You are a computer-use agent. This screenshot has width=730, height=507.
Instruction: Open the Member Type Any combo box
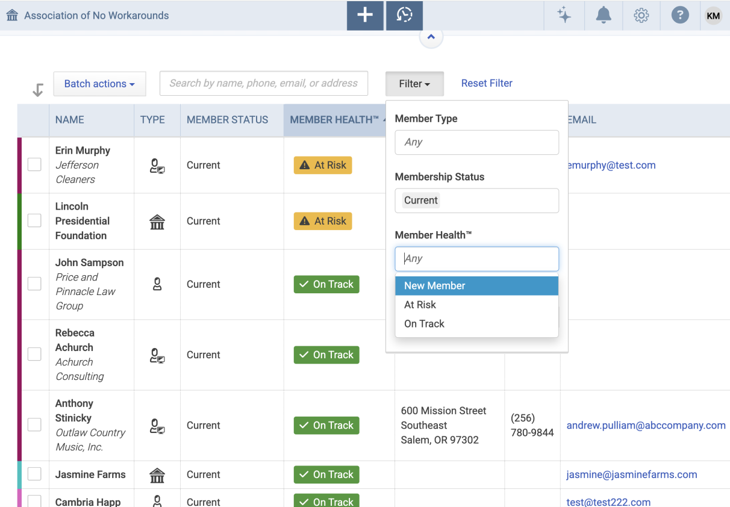476,142
